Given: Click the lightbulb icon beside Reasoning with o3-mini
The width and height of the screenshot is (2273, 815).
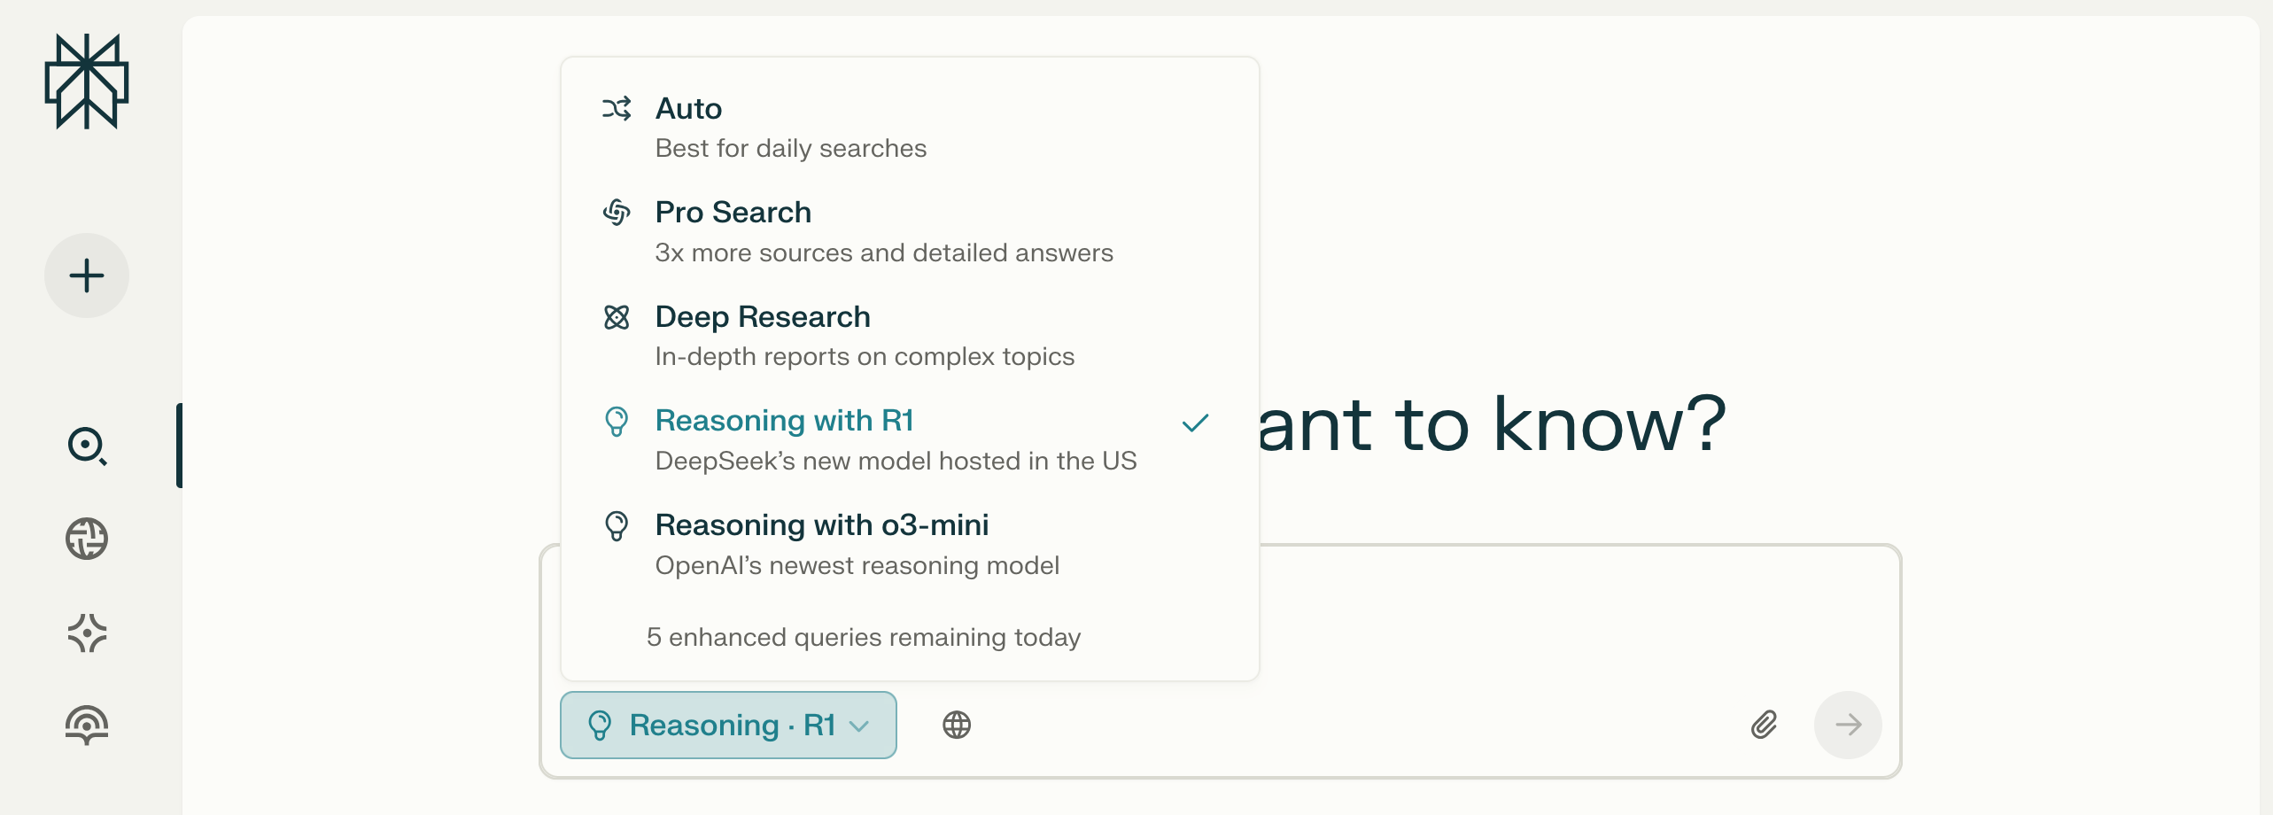Looking at the screenshot, I should 617,526.
